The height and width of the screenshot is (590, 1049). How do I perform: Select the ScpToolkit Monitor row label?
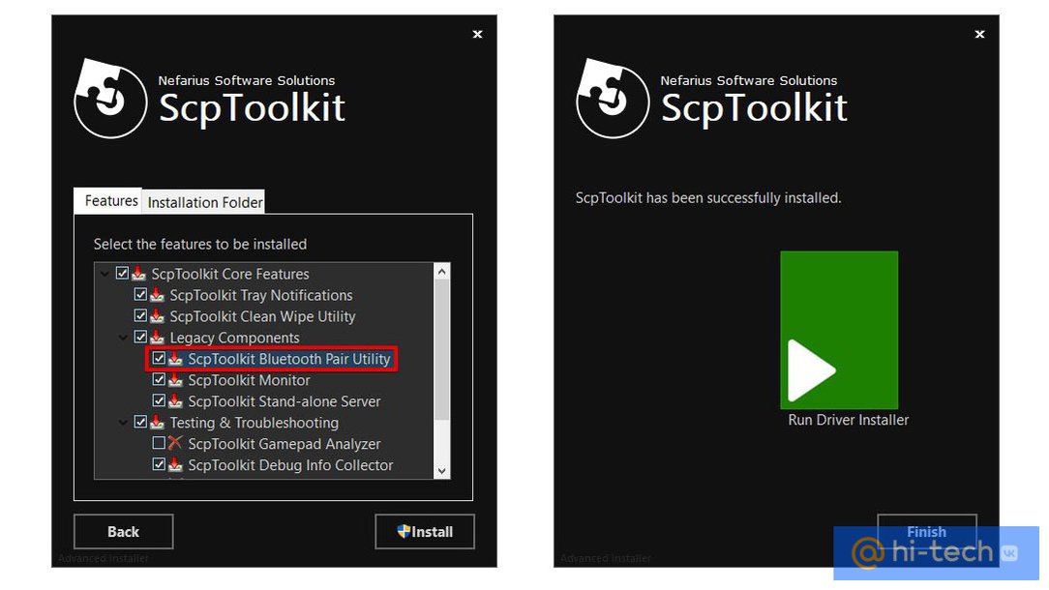point(249,380)
